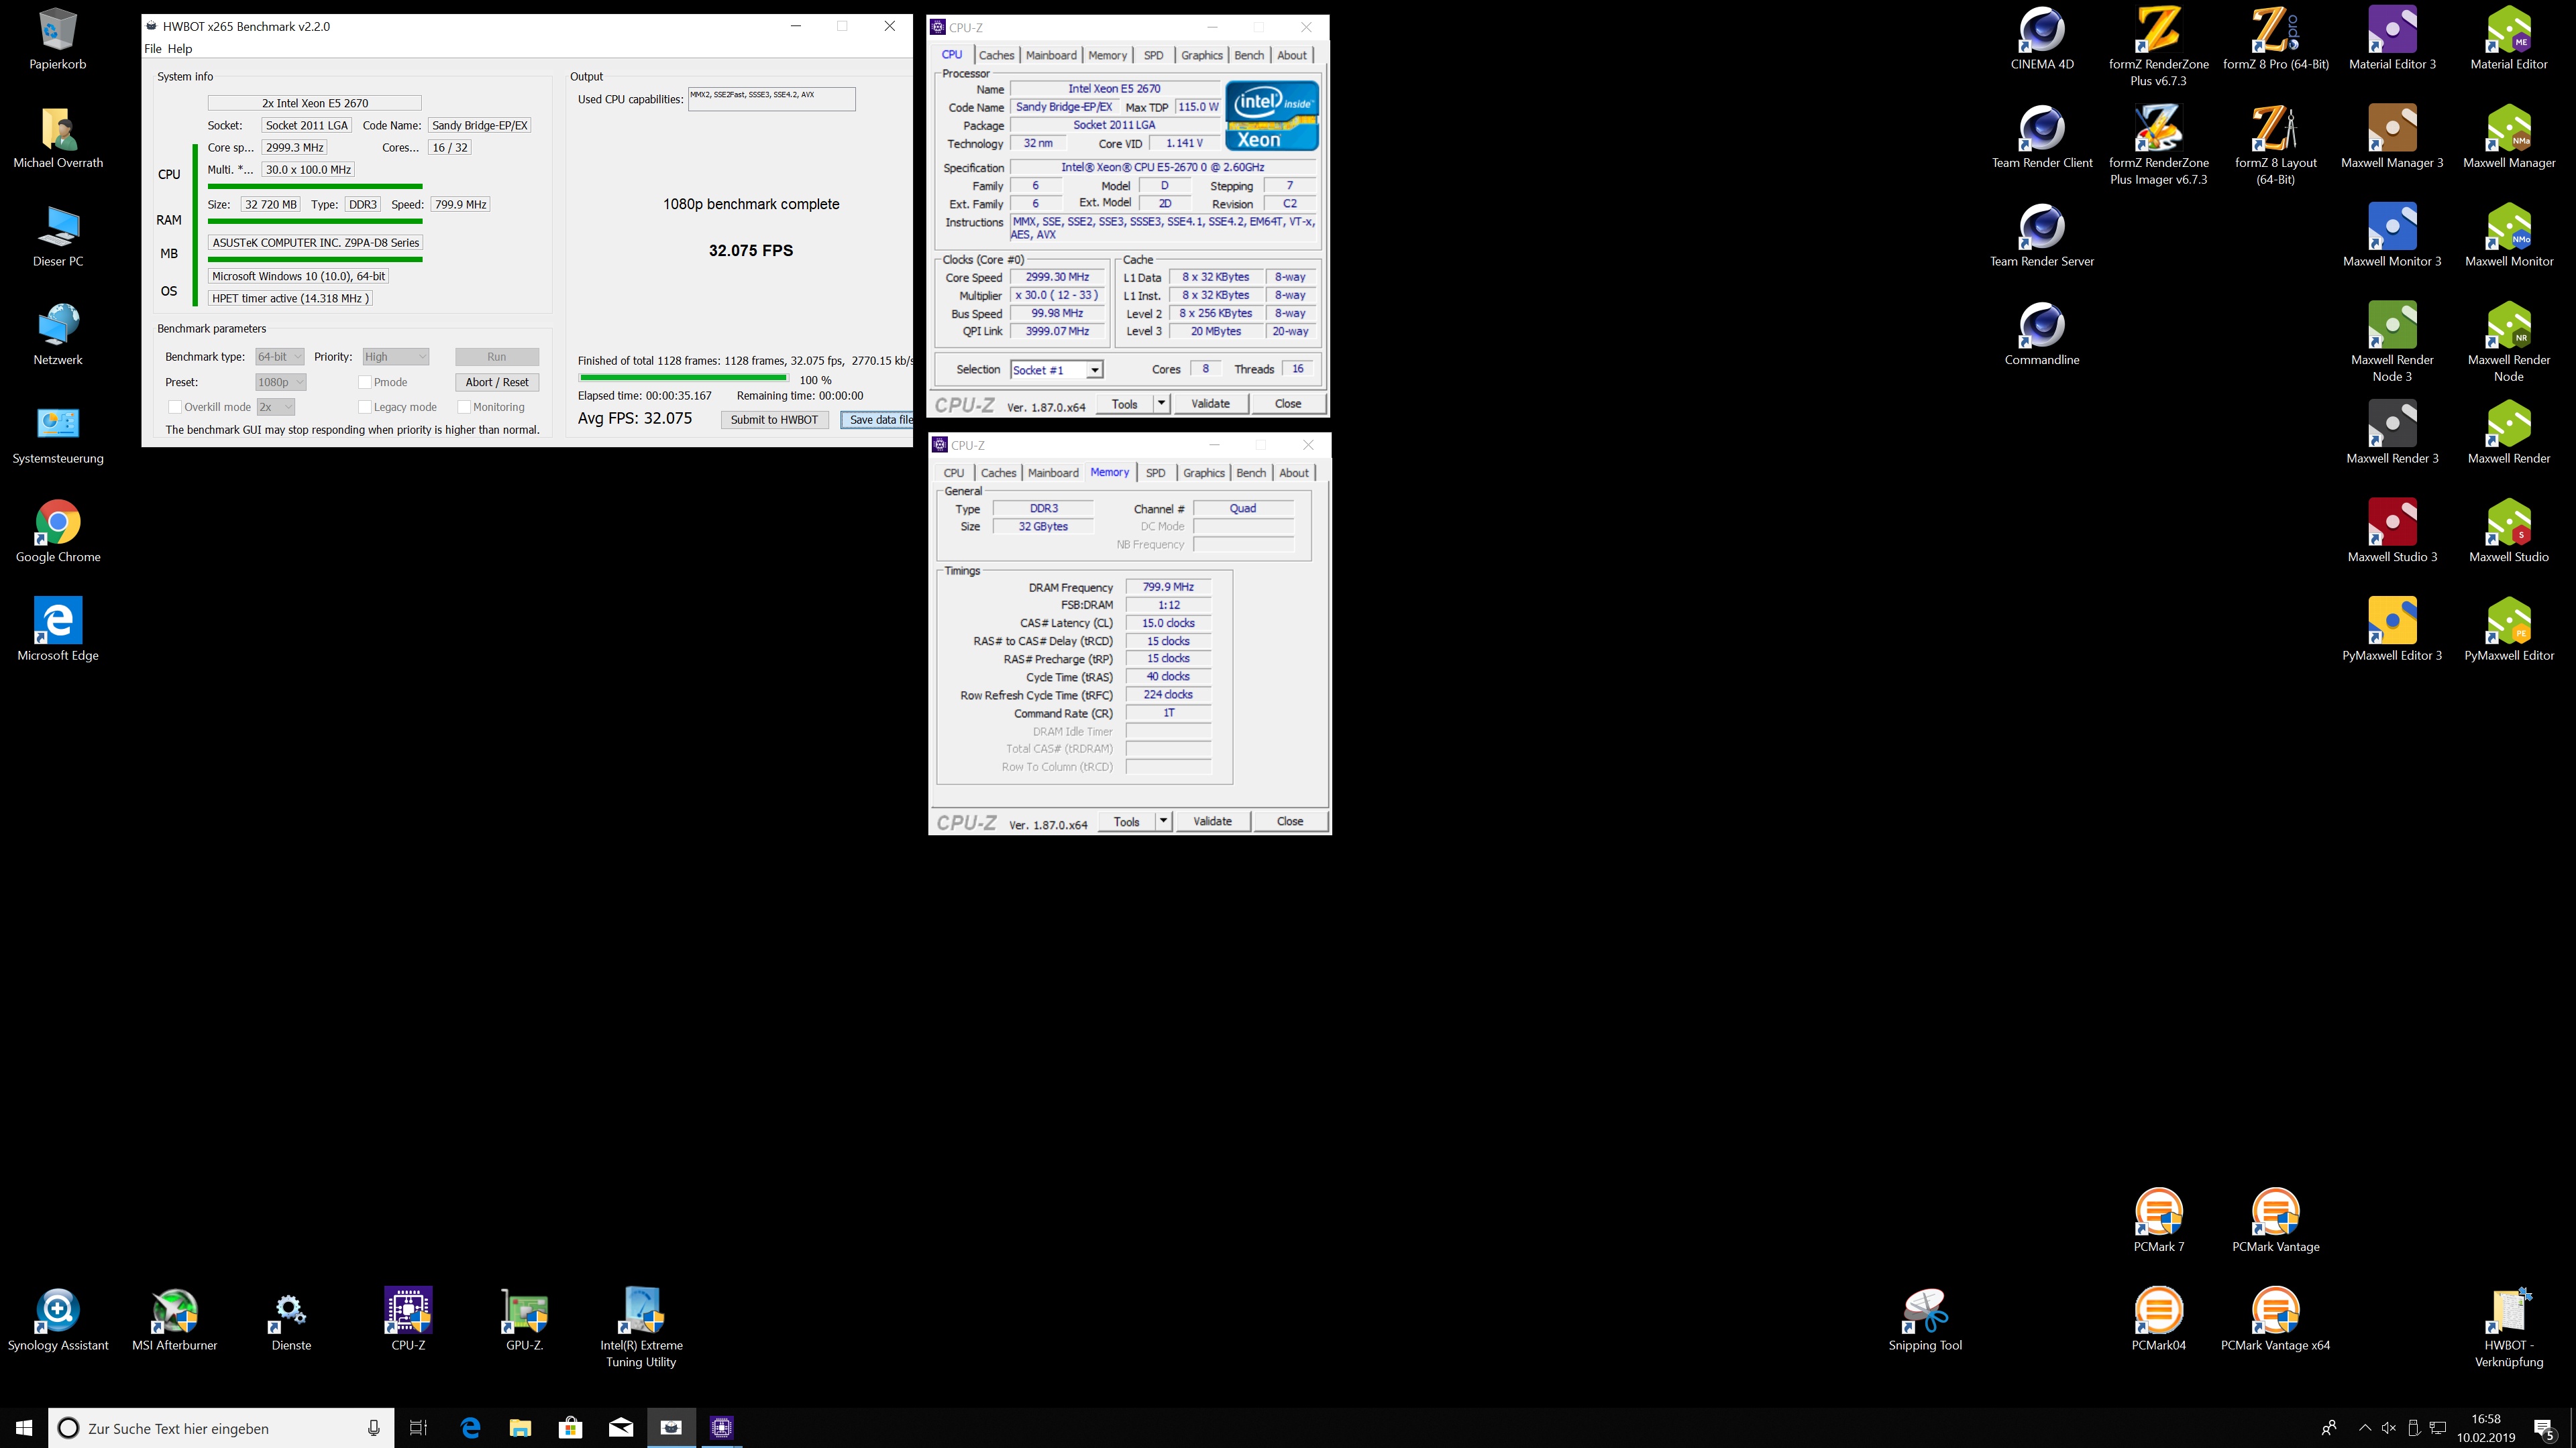
Task: Open PCMark Vantage x64 shortcut
Action: [2275, 1319]
